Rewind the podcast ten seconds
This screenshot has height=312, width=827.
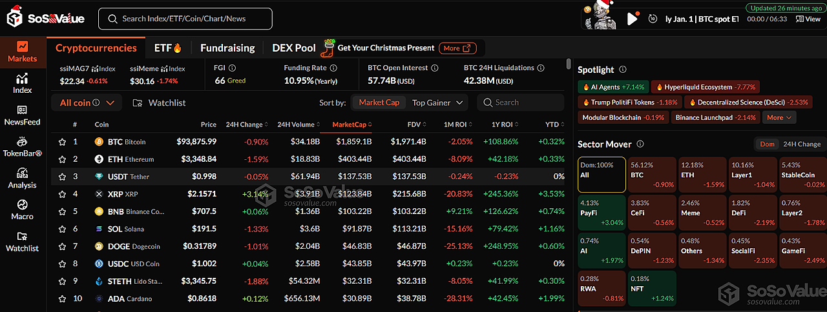click(x=653, y=19)
